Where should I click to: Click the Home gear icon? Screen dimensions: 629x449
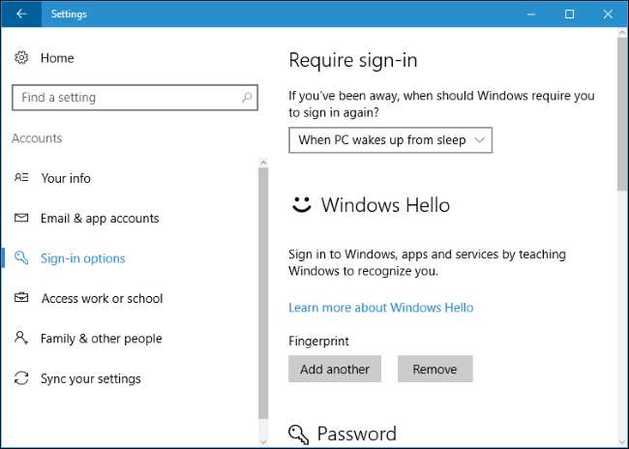point(21,58)
